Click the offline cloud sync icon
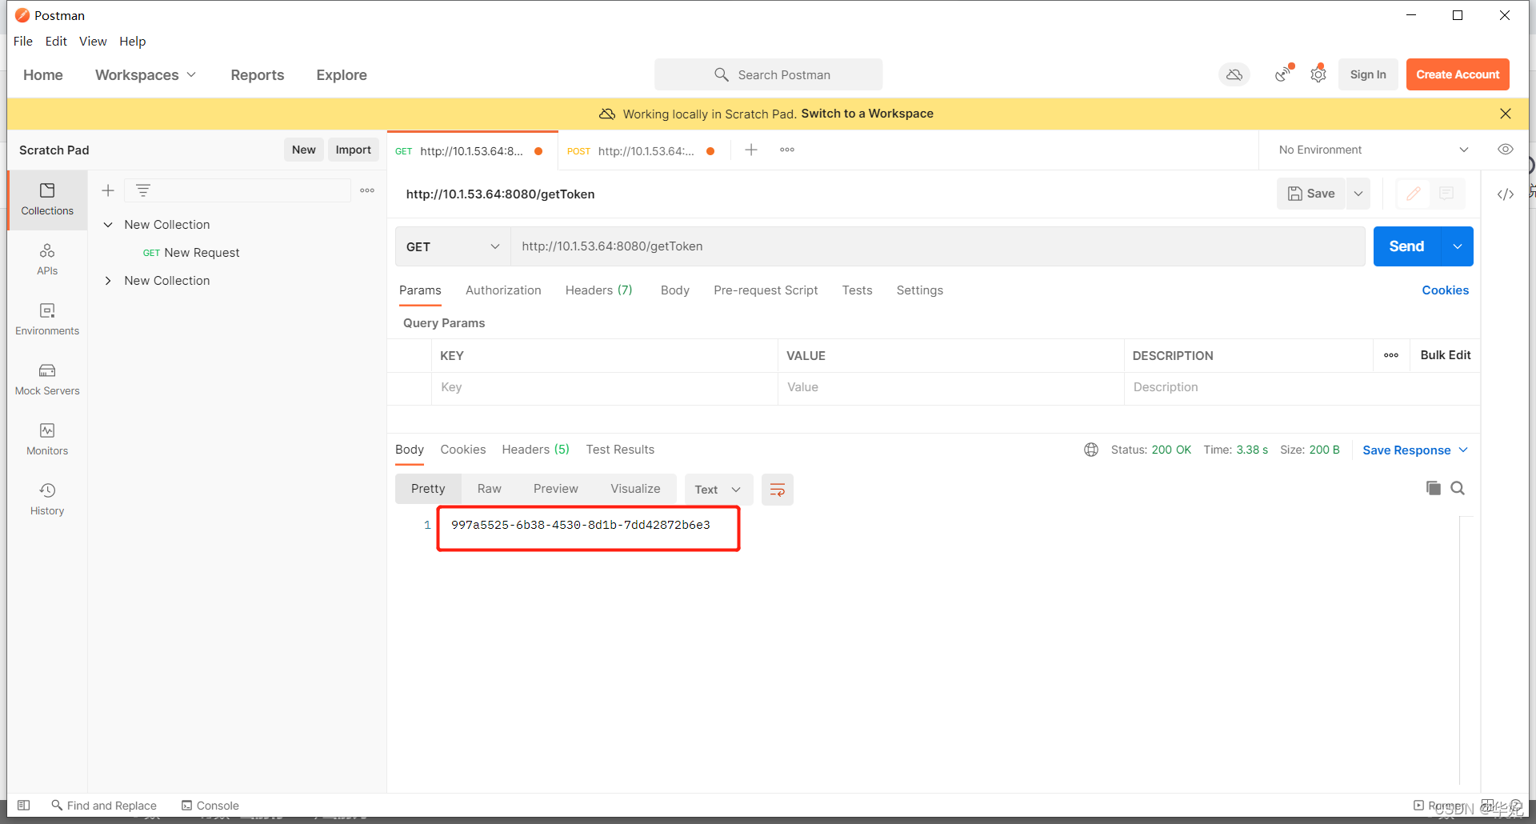The height and width of the screenshot is (824, 1536). [1234, 74]
